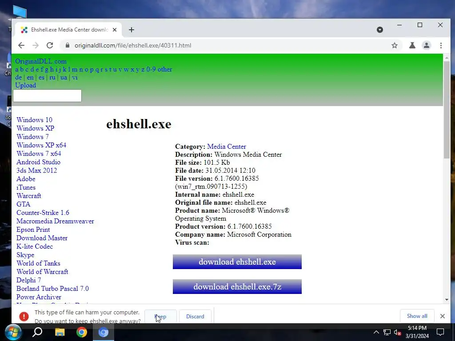Open the Windows XP x64 category
The height and width of the screenshot is (341, 455).
pos(41,145)
